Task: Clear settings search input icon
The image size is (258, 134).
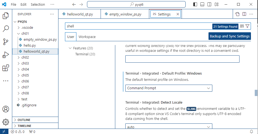Action: 242,26
